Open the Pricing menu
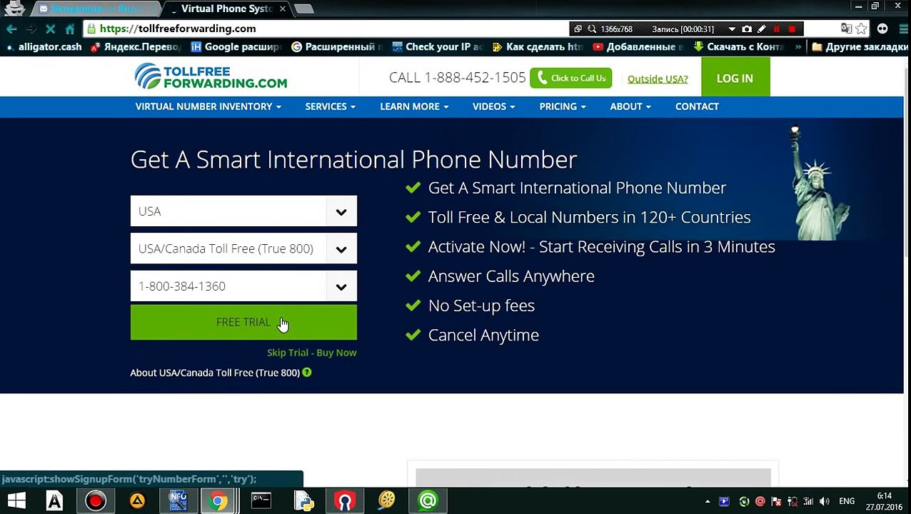The height and width of the screenshot is (514, 911). [563, 106]
